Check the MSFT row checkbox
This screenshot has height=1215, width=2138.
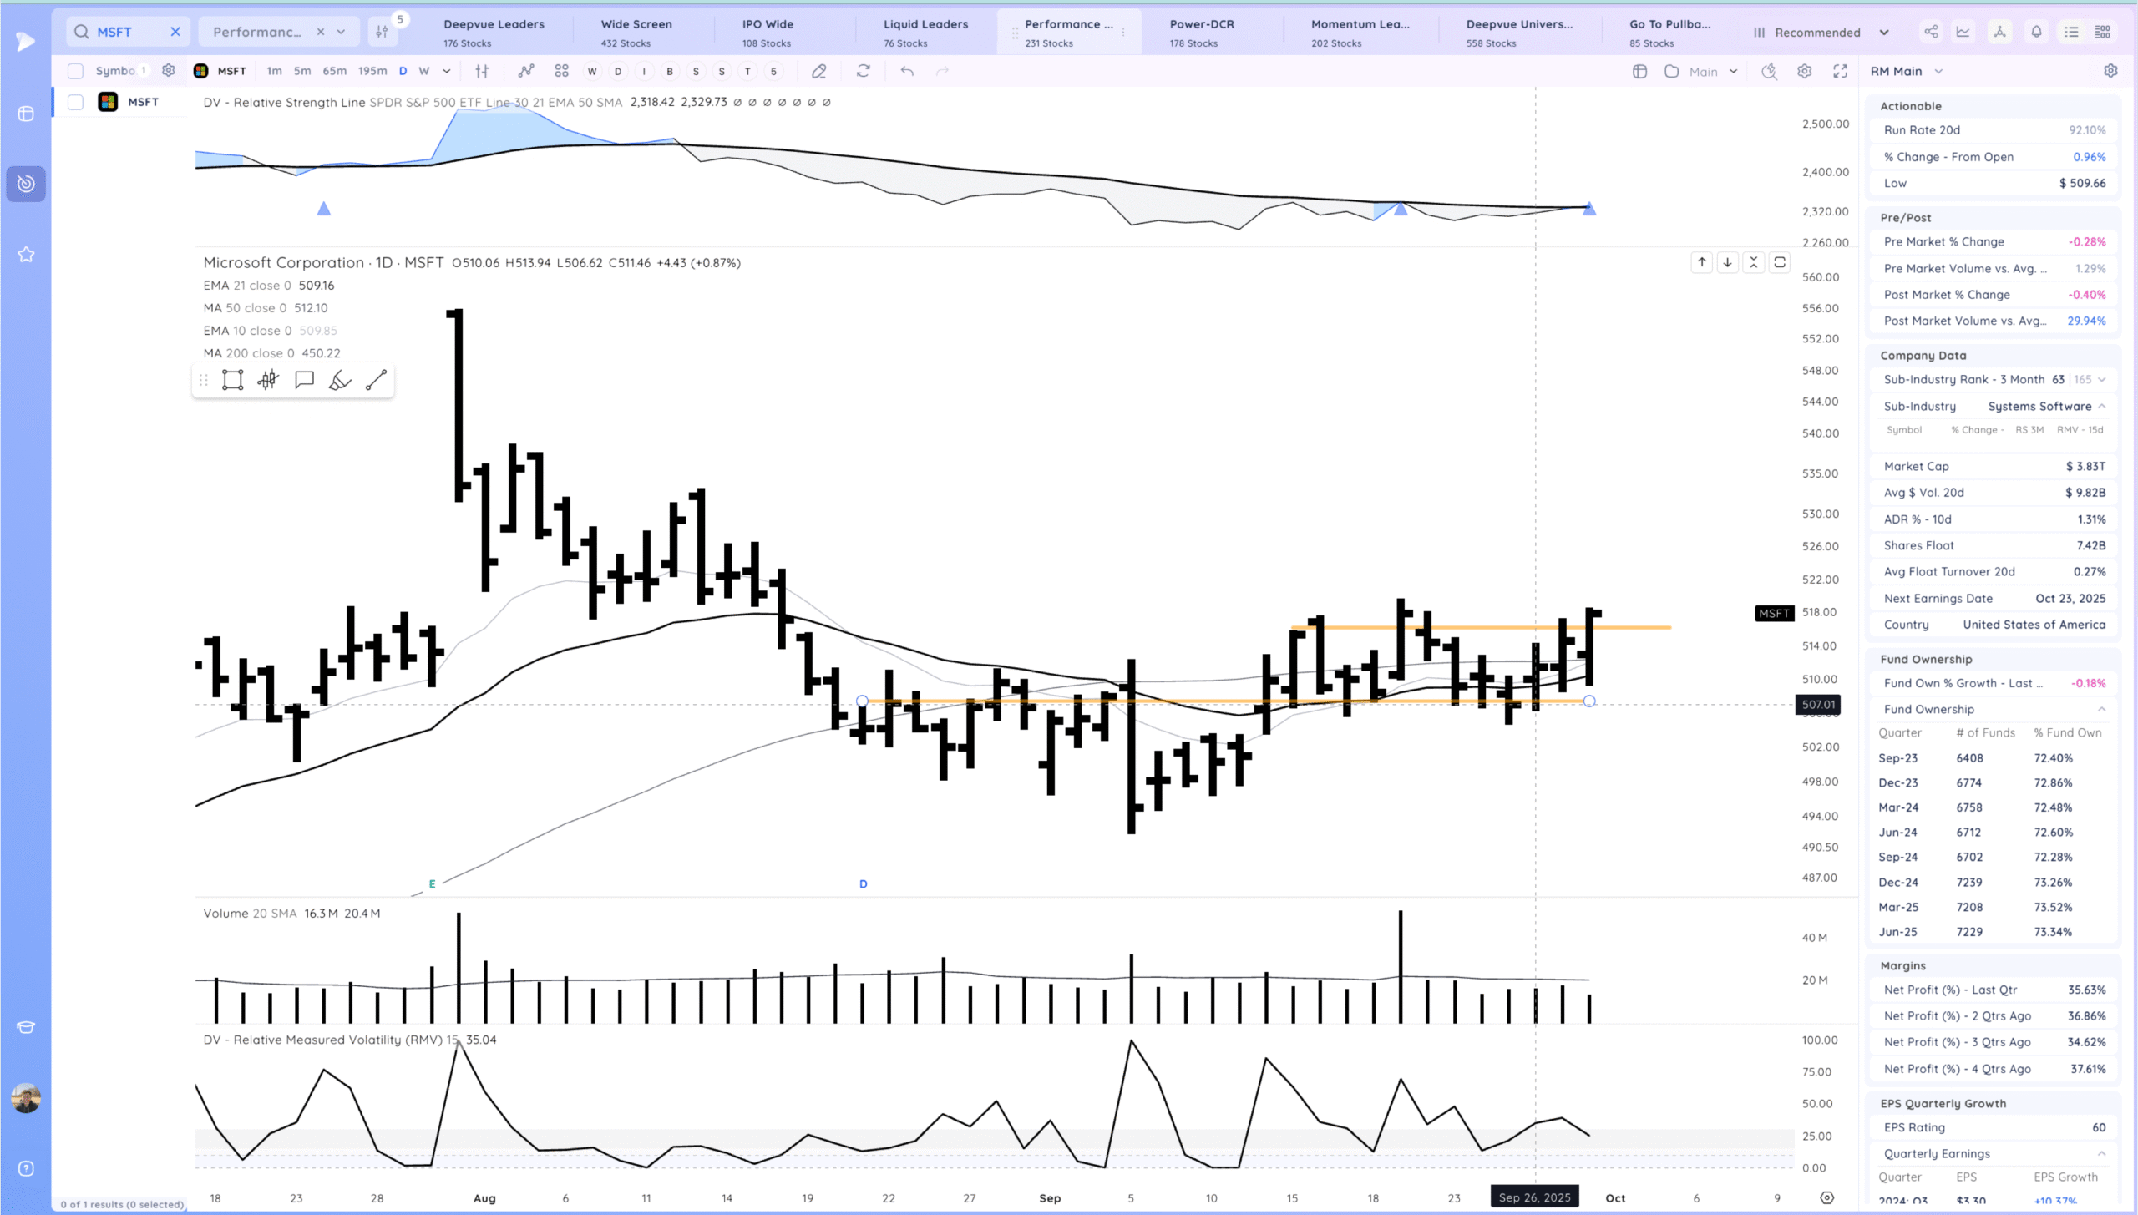pyautogui.click(x=75, y=102)
